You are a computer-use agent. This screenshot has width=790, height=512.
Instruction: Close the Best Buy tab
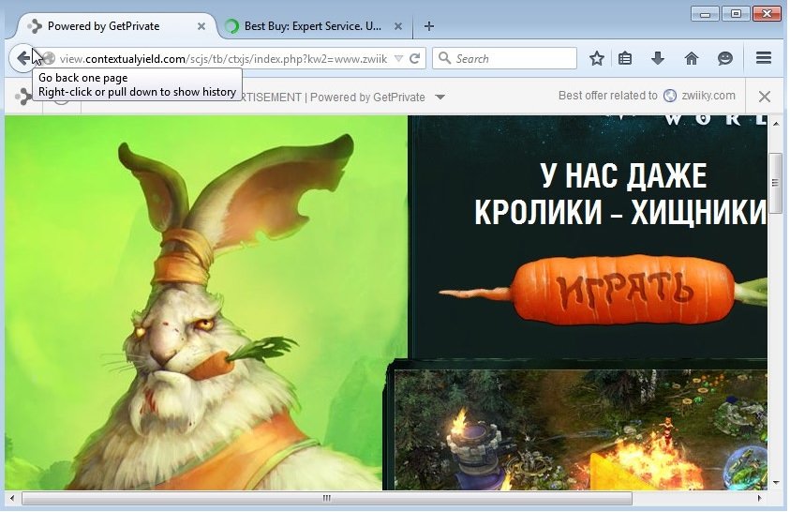398,26
